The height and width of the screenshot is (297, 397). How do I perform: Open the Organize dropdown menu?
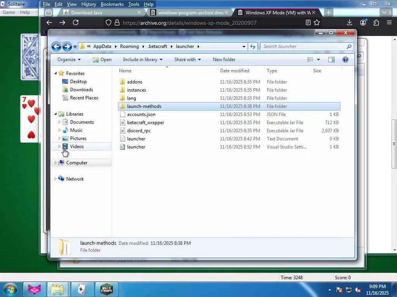click(69, 60)
